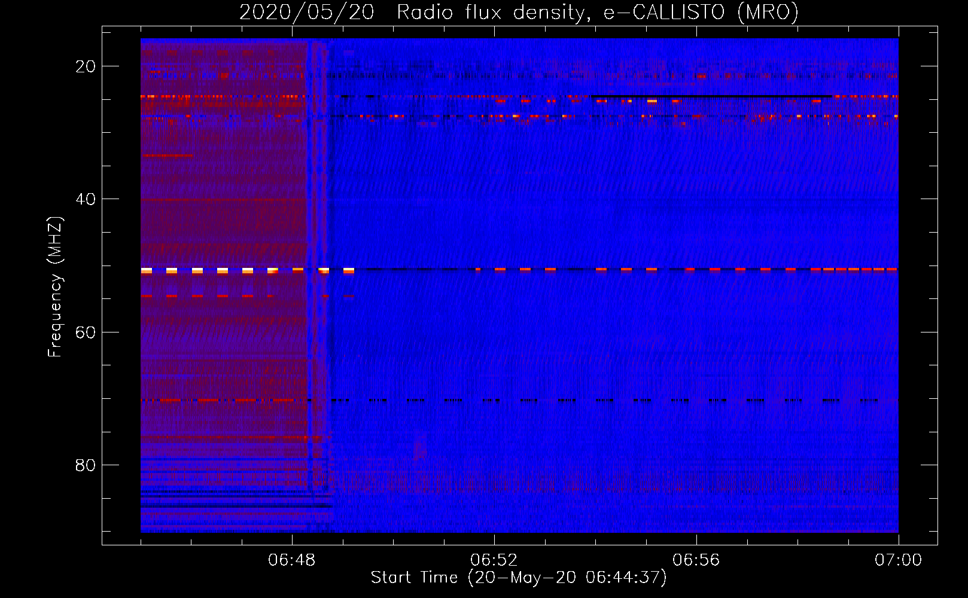968x598 pixels.
Task: Click the 80 MHz frequency tick label
Action: click(x=86, y=465)
